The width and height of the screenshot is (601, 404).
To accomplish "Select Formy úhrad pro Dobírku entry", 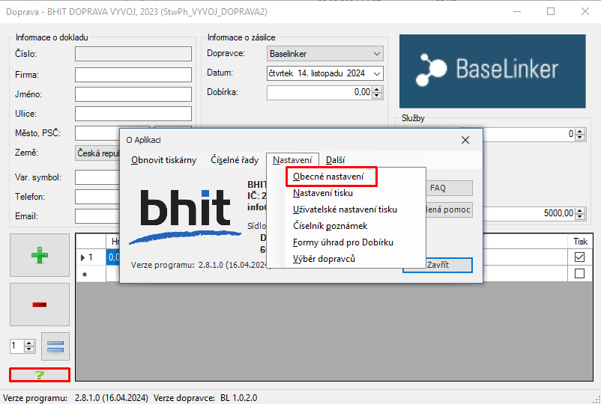I will (343, 242).
